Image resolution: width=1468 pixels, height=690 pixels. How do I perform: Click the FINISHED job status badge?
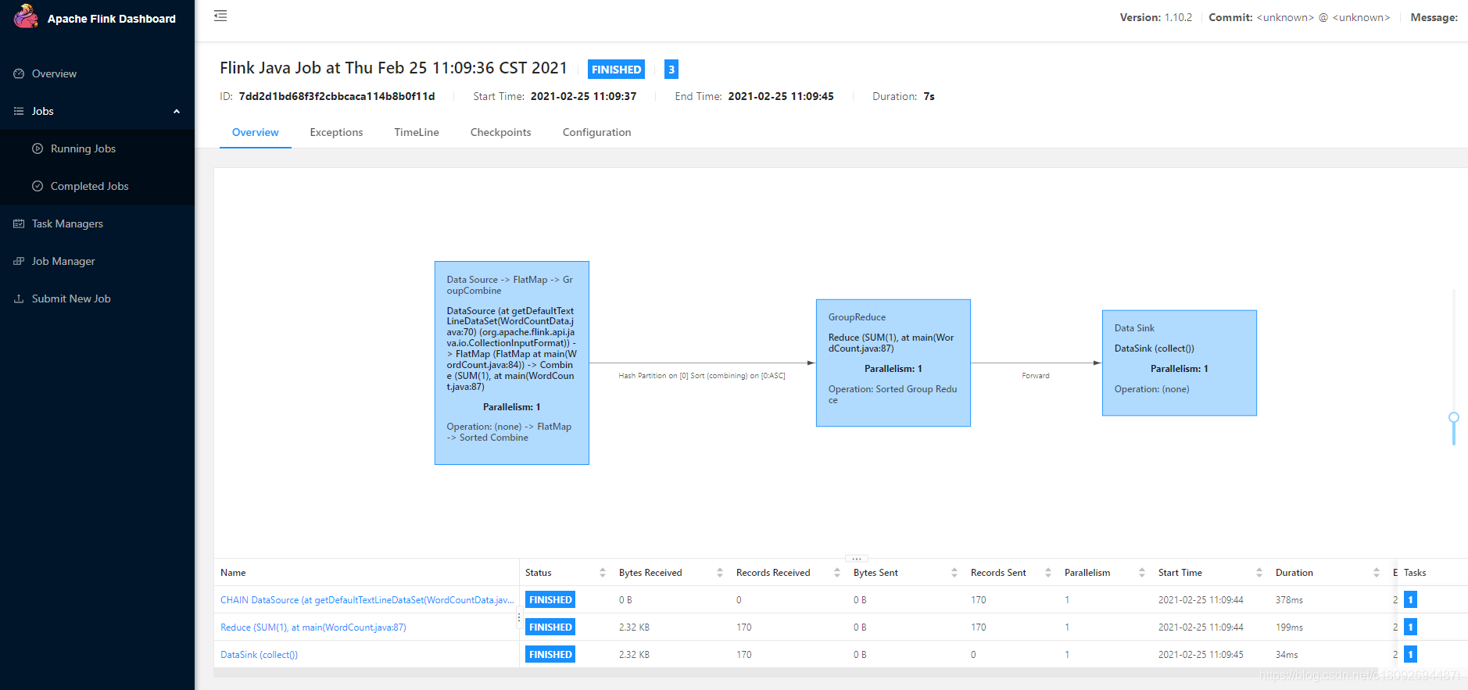pyautogui.click(x=616, y=70)
